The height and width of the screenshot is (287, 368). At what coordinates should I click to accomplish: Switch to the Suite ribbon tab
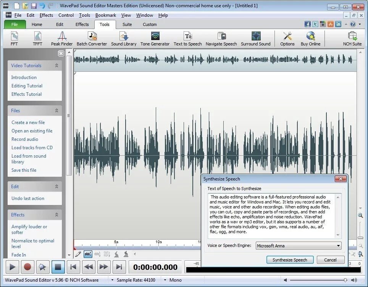click(127, 24)
